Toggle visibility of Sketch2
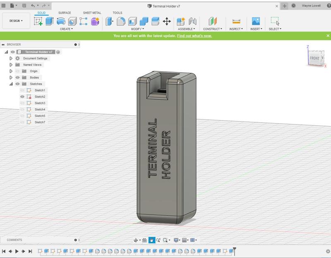The width and height of the screenshot is (331, 258). coord(22,97)
